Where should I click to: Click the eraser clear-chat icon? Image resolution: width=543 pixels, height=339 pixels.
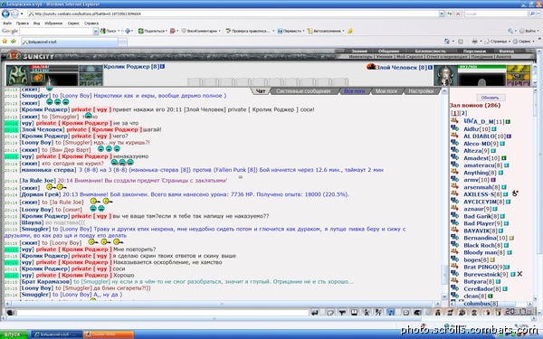[x=330, y=313]
